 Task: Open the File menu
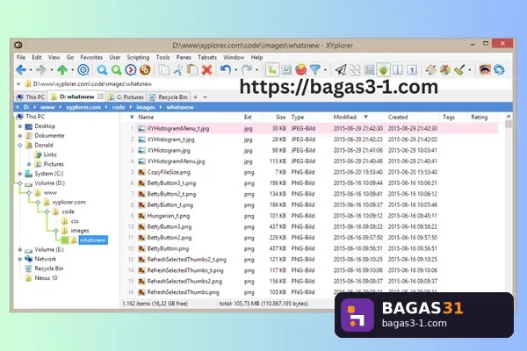[21, 57]
